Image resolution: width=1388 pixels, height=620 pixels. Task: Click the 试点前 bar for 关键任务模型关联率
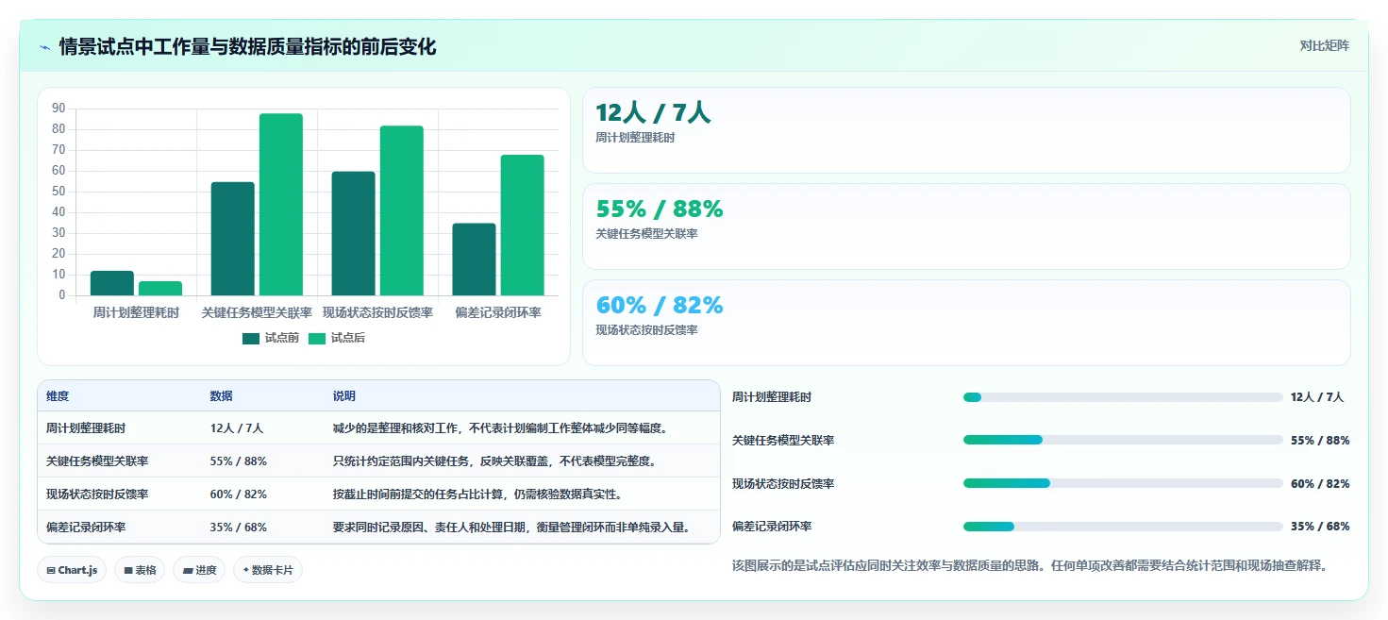pyautogui.click(x=233, y=239)
